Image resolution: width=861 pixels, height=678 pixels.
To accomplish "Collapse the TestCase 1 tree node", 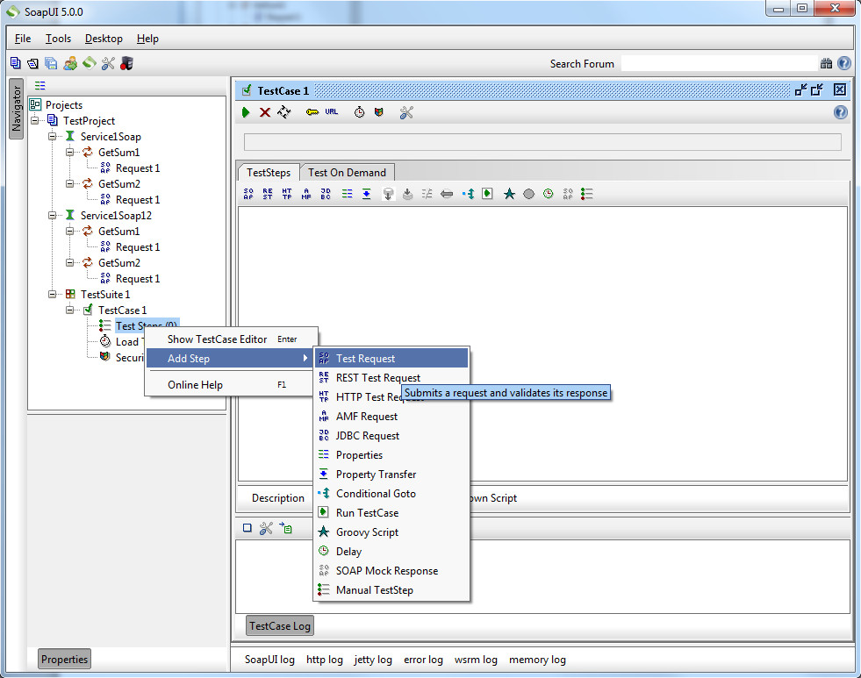I will 69,310.
